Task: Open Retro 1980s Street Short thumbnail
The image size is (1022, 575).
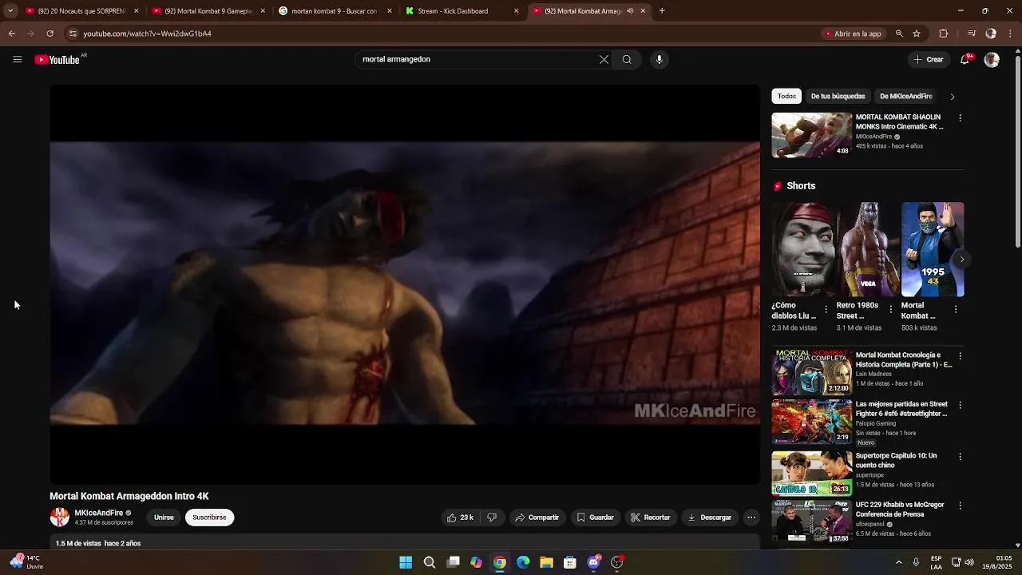Action: click(x=867, y=249)
